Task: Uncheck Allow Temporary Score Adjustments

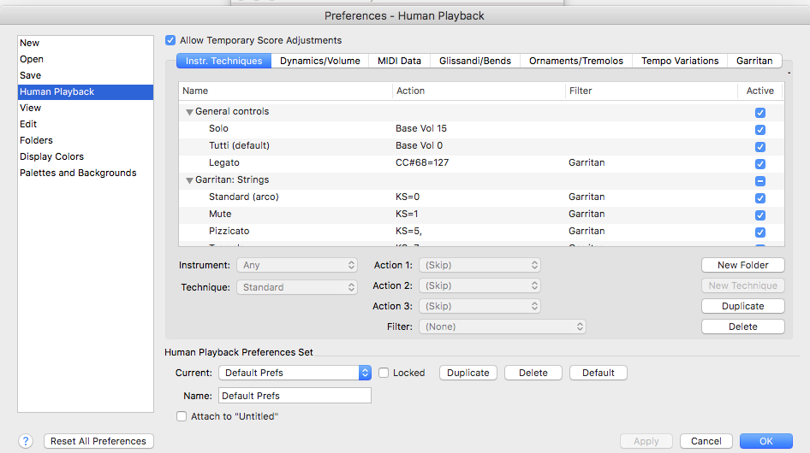Action: (170, 40)
